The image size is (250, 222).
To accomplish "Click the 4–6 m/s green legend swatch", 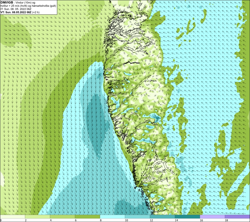I will coord(62,217).
